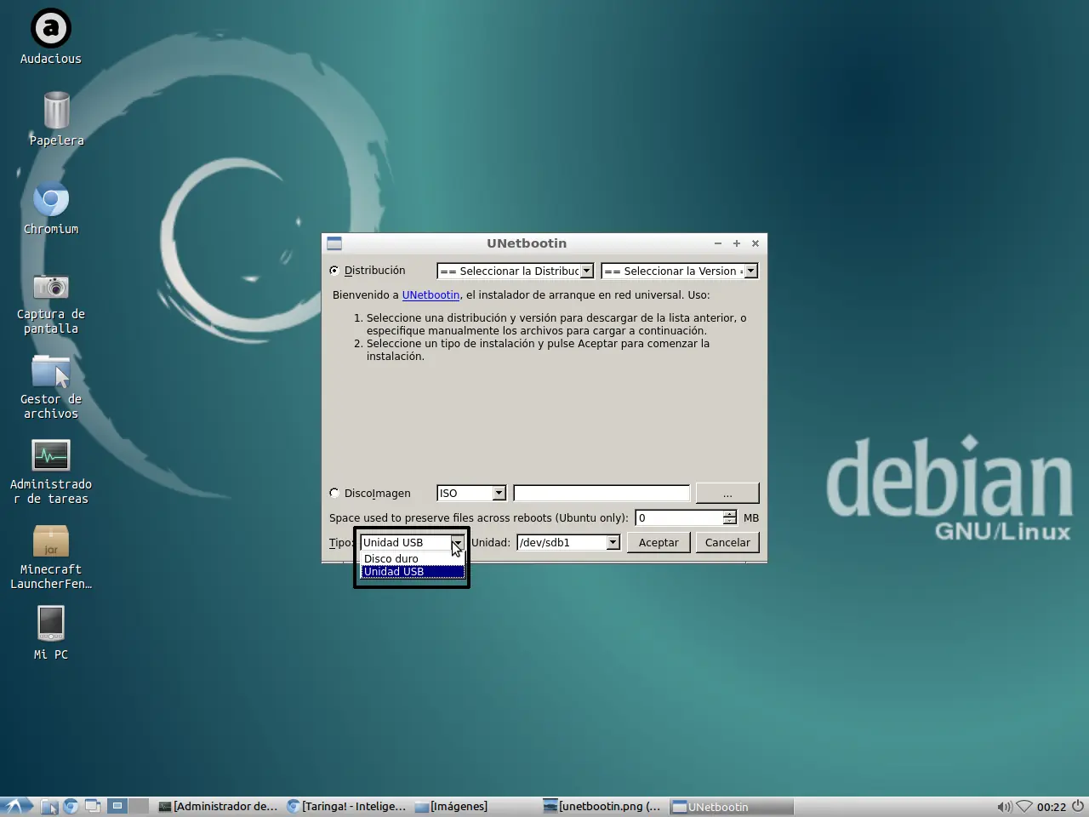This screenshot has width=1089, height=817.
Task: Select the Distribución radio button
Action: pyautogui.click(x=334, y=271)
